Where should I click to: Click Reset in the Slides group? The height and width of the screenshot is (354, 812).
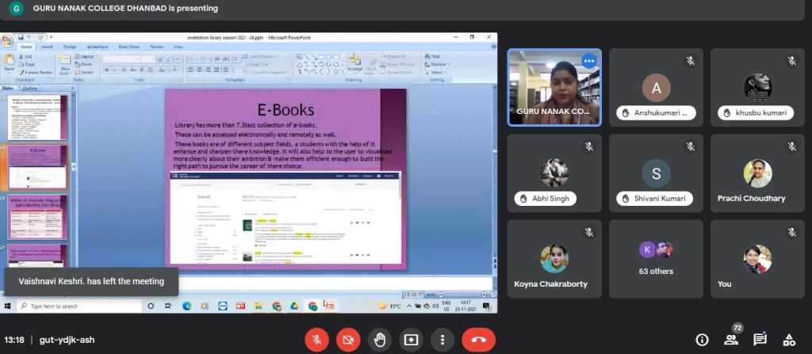[84, 64]
